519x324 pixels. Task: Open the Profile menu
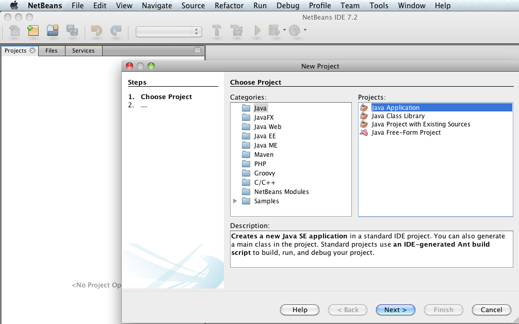coord(320,6)
